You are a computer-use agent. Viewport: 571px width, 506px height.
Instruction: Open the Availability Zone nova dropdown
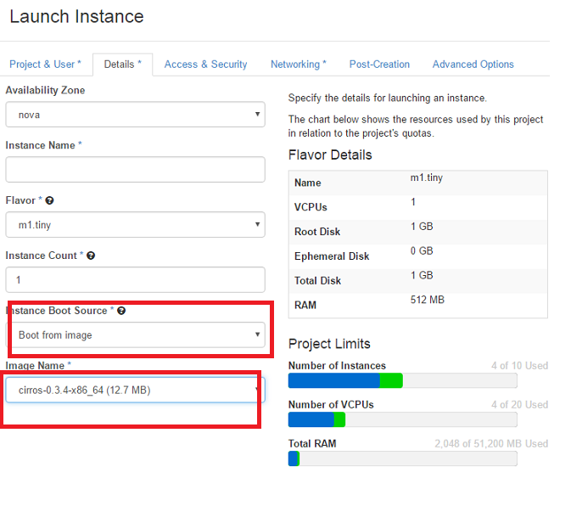(135, 115)
